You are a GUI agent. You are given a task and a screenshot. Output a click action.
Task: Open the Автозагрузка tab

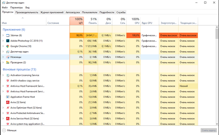click(73, 12)
